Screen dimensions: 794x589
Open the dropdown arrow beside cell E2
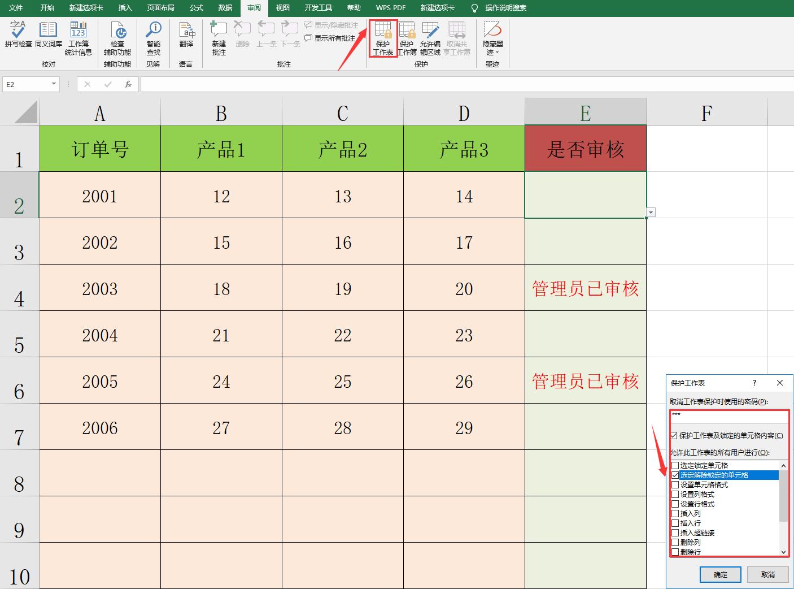[x=651, y=212]
